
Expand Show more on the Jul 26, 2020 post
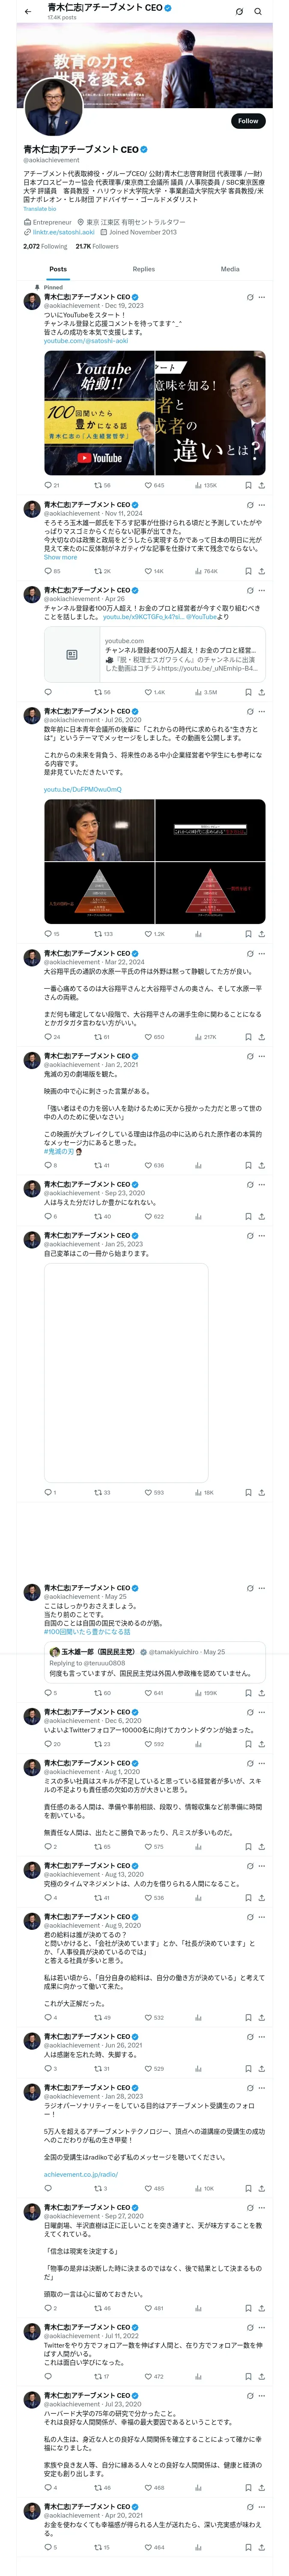coord(60,557)
